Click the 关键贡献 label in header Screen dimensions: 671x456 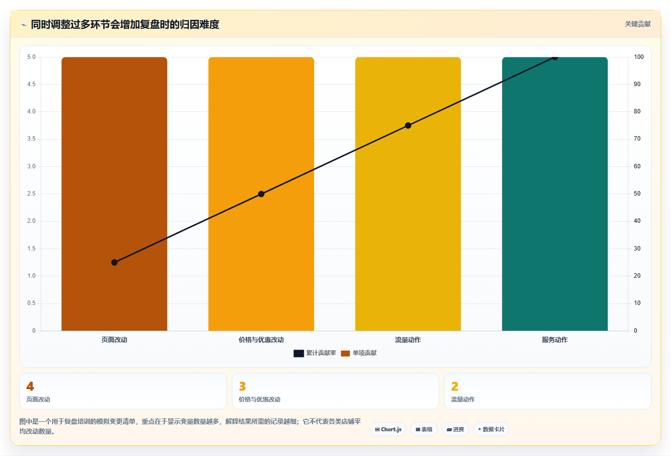click(x=637, y=24)
